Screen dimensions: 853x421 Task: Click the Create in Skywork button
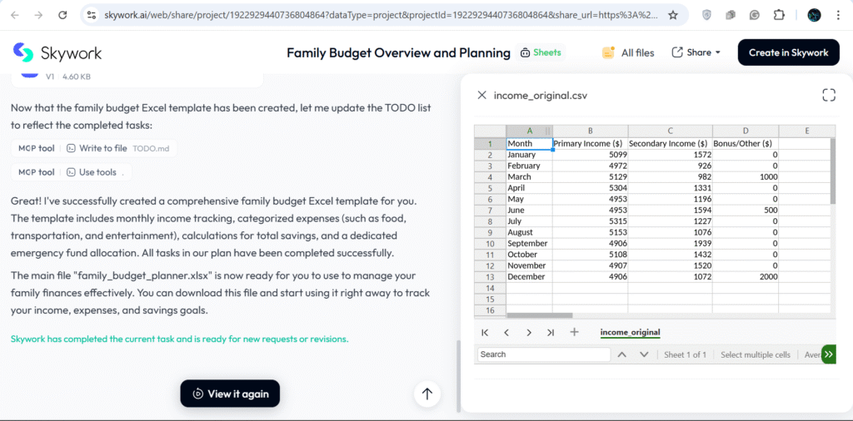(788, 52)
